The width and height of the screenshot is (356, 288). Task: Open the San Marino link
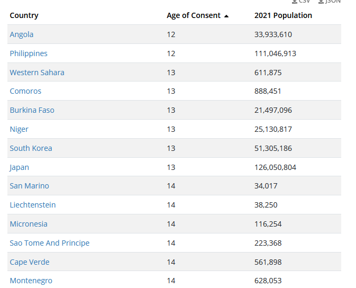(29, 186)
